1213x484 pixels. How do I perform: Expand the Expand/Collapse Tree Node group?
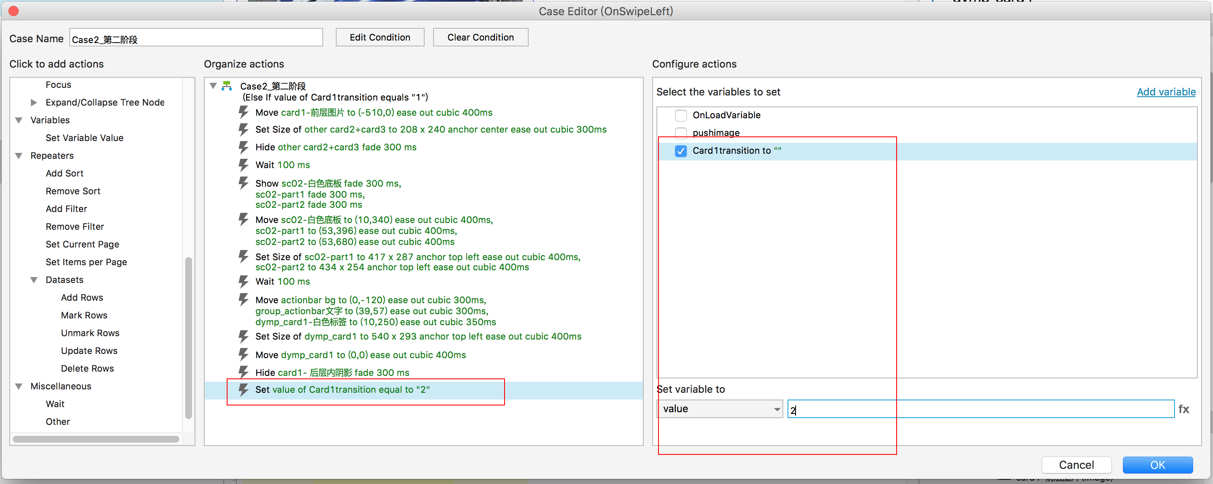pyautogui.click(x=33, y=103)
